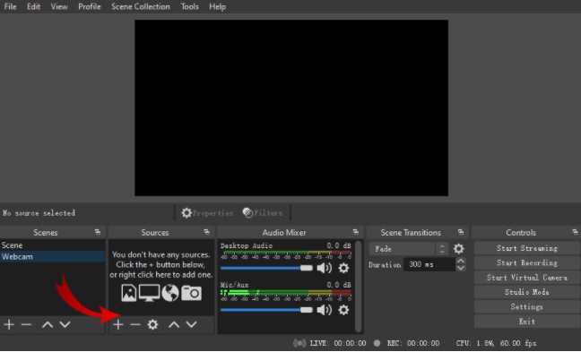Click Start Recording
Viewport: 581px width, 352px height.
point(527,262)
